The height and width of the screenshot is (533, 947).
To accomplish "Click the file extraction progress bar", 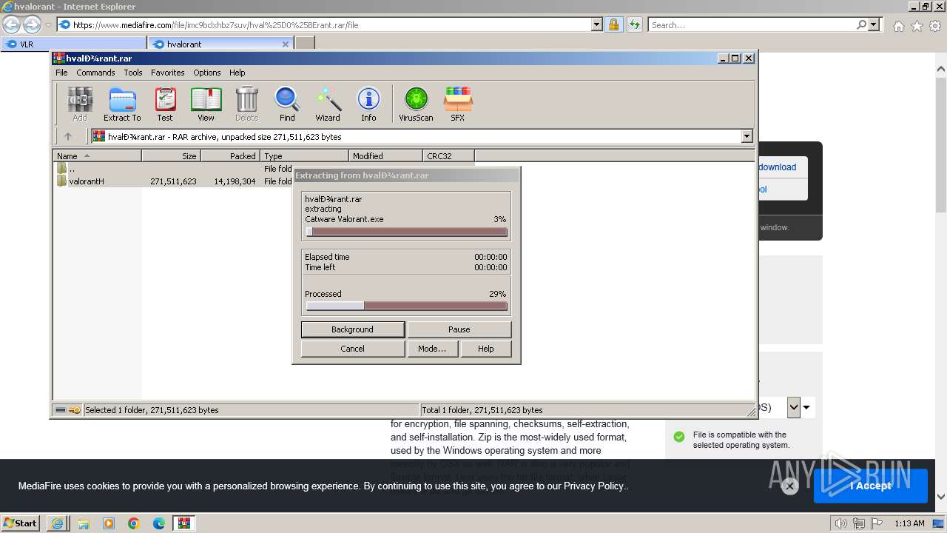I will pos(406,232).
